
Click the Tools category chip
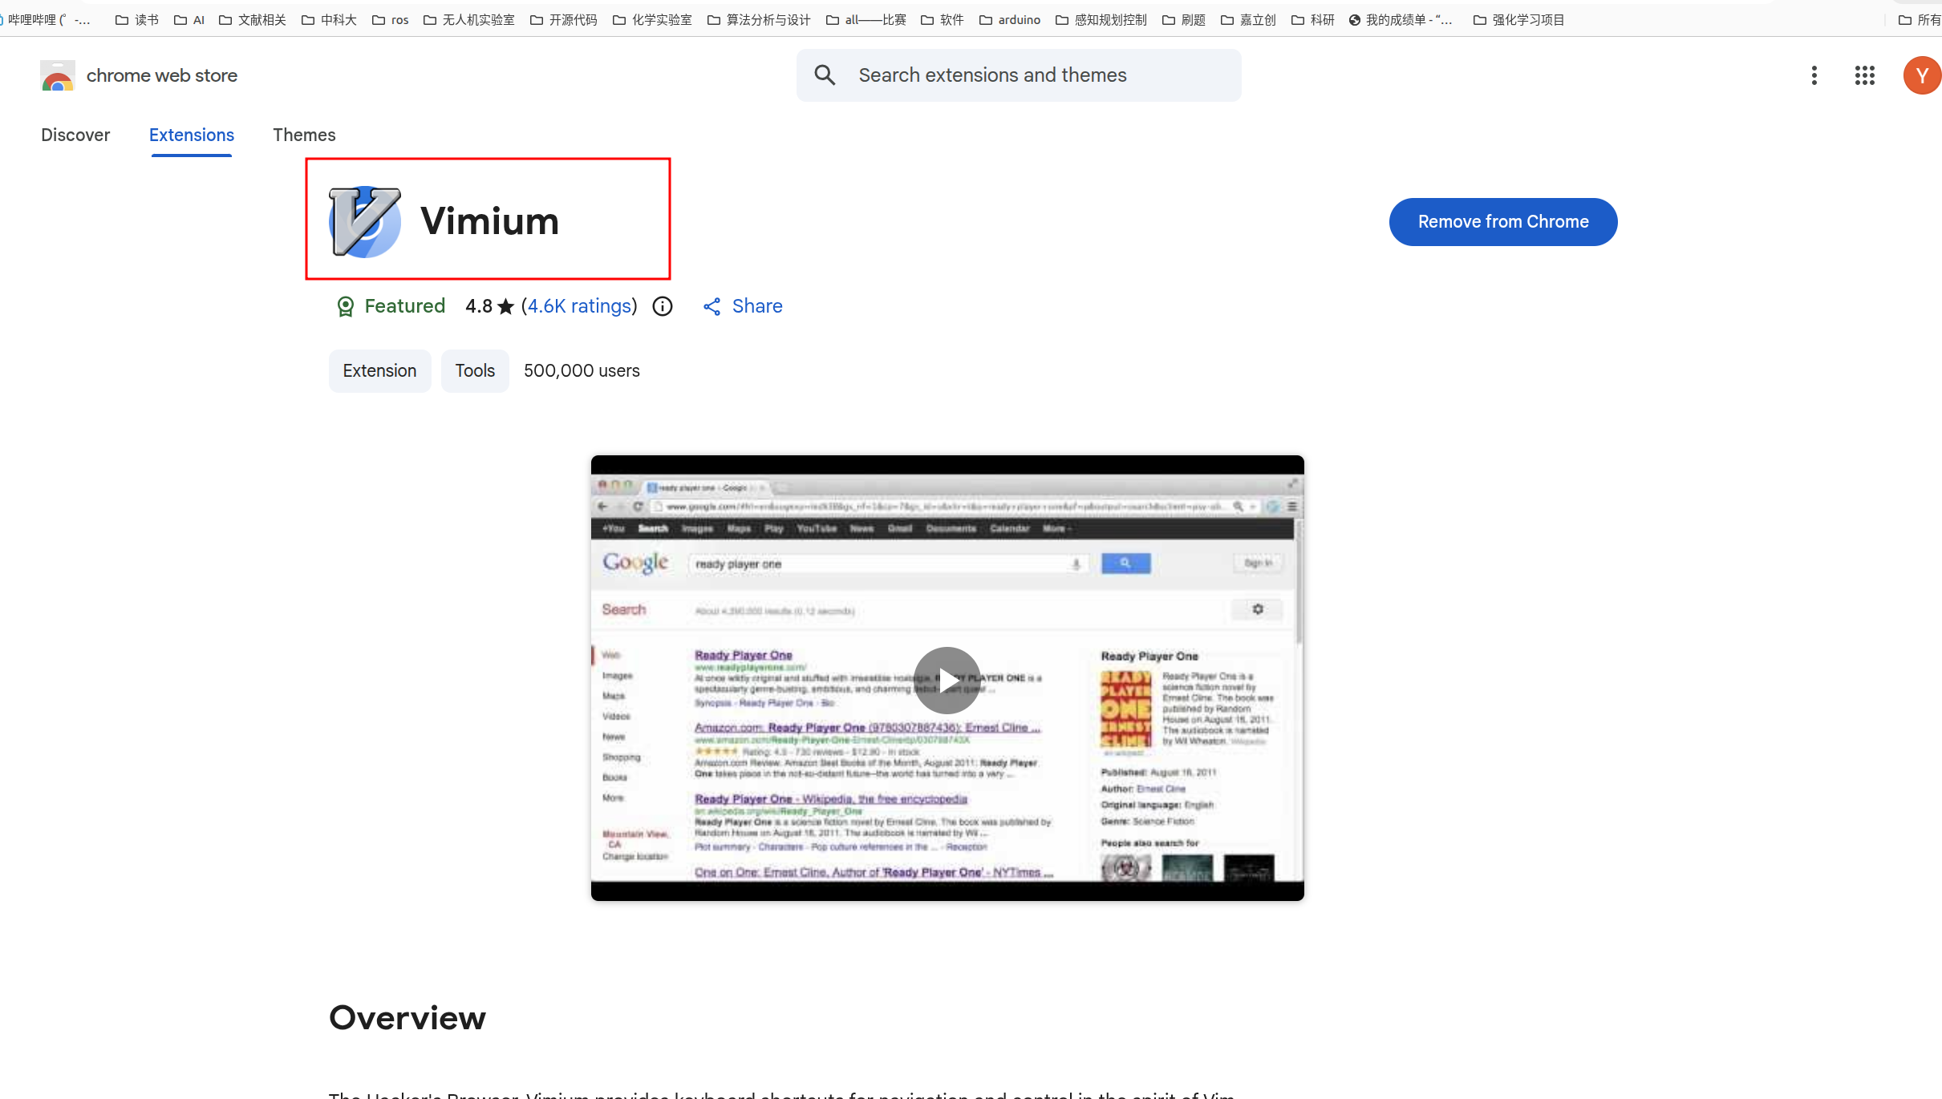click(475, 371)
